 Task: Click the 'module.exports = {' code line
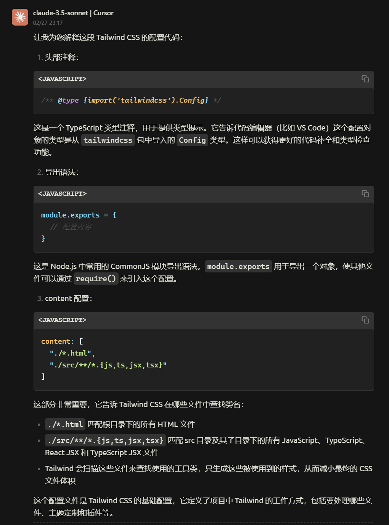79,215
